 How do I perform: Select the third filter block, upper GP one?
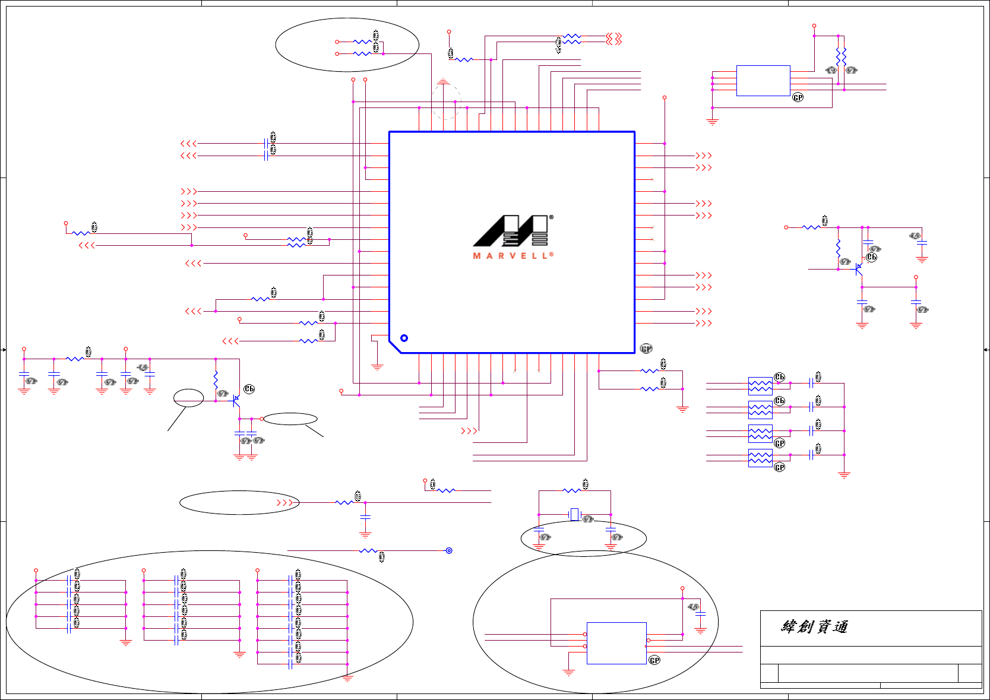(760, 434)
